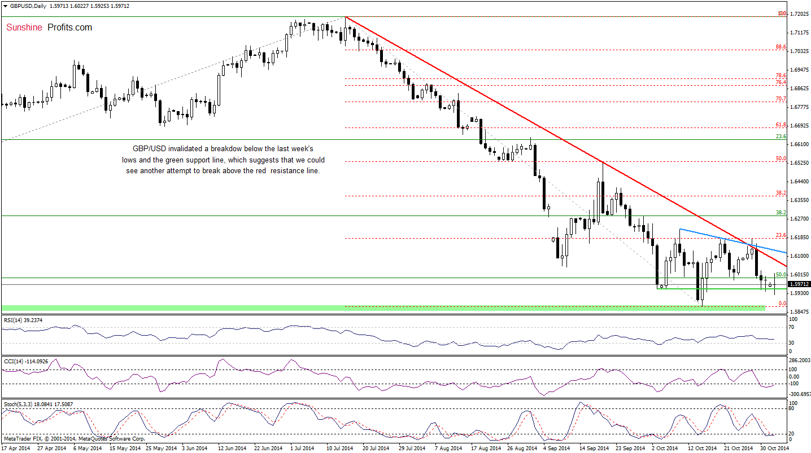
Task: Select the annotation starting with GBP/USD invalidated
Action: pyautogui.click(x=224, y=160)
